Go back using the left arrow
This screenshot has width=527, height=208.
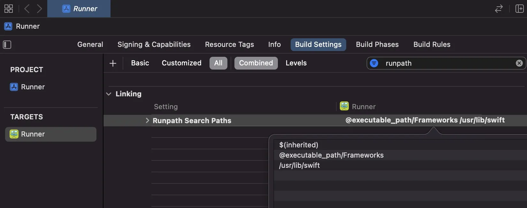(27, 9)
